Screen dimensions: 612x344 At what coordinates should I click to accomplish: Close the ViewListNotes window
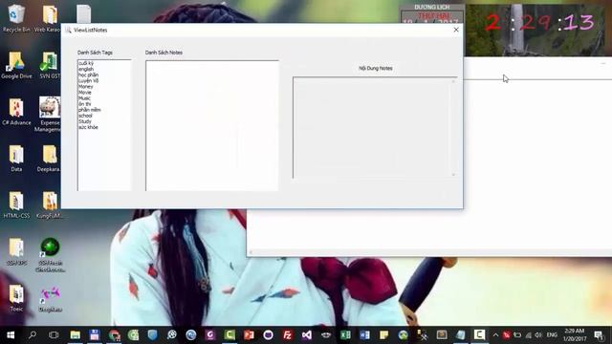(456, 30)
